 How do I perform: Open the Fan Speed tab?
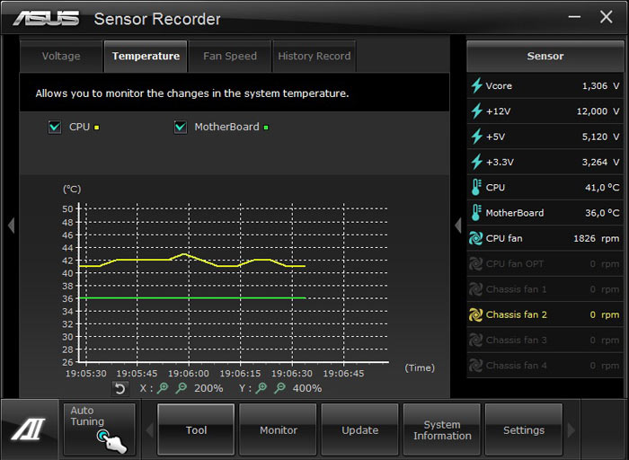[x=230, y=56]
